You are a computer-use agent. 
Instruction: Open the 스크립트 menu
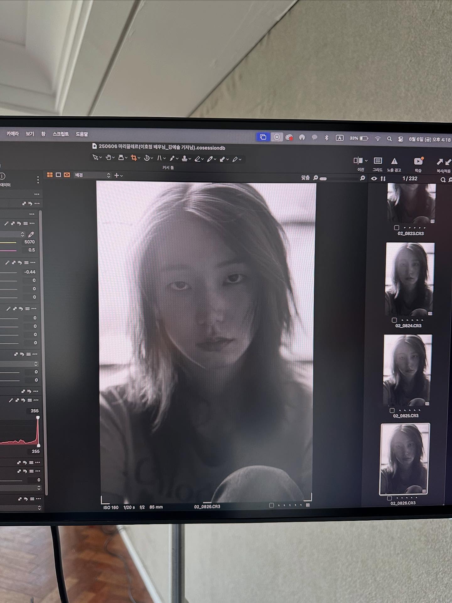click(61, 134)
